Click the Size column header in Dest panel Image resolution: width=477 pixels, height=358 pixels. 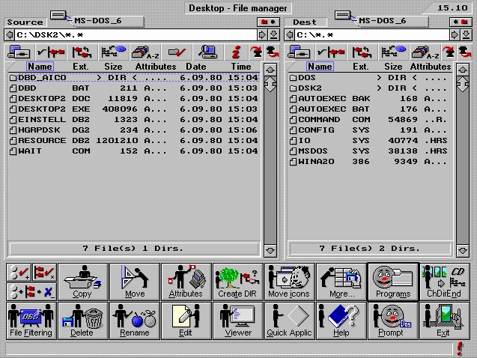click(x=393, y=67)
